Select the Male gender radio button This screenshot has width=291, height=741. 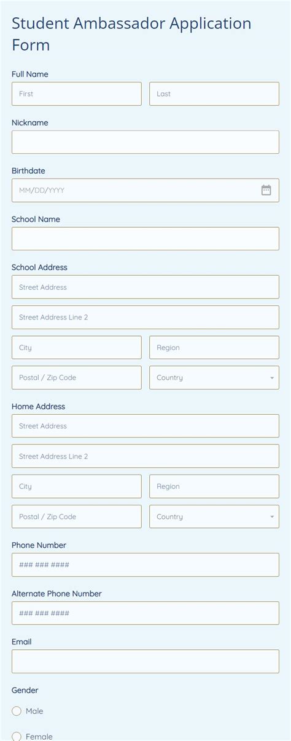coord(17,711)
